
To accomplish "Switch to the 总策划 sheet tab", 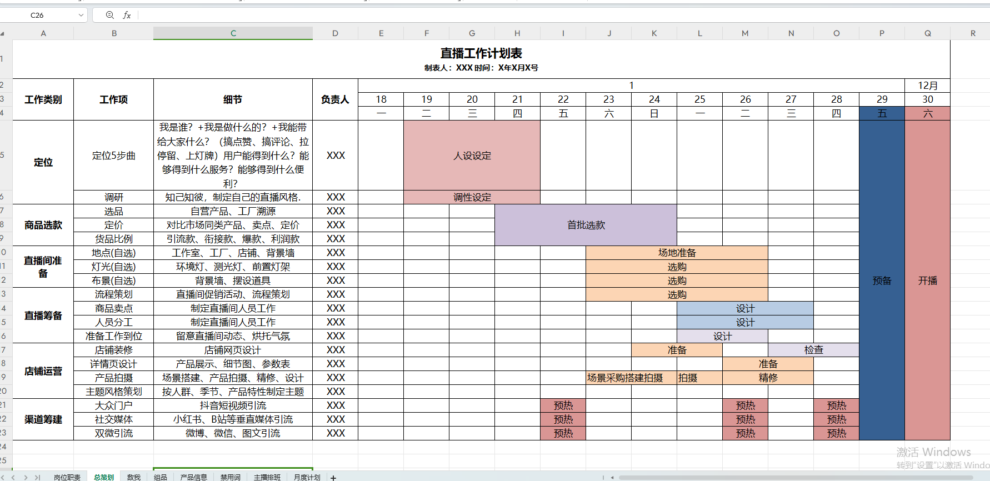I will point(104,477).
